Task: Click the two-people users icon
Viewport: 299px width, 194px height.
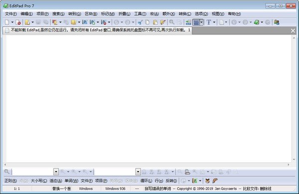Action: [277, 22]
